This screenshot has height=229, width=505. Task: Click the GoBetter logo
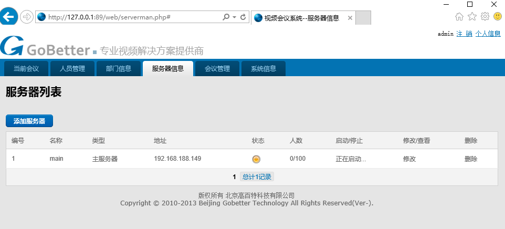(x=45, y=46)
